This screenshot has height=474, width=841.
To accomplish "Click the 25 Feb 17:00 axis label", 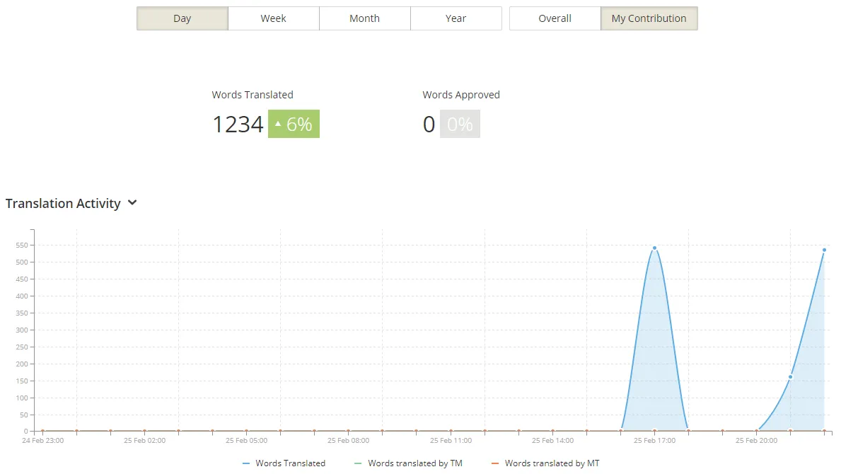I will pos(654,441).
